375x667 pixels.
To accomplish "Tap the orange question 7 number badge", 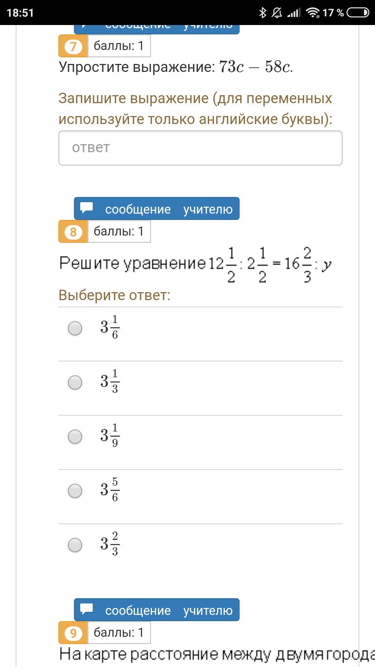I will click(73, 46).
